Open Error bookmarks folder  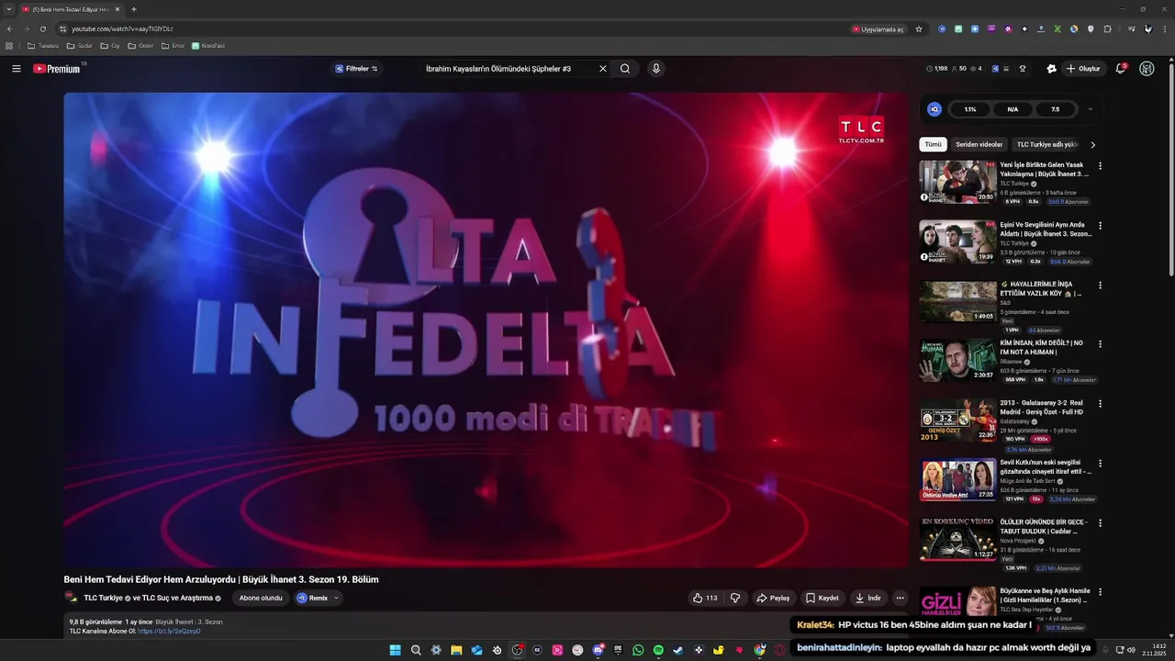coord(173,46)
